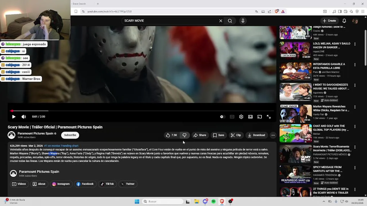367x206 pixels.
Task: Open Brave Rewards triangle icon
Action: coord(283,11)
